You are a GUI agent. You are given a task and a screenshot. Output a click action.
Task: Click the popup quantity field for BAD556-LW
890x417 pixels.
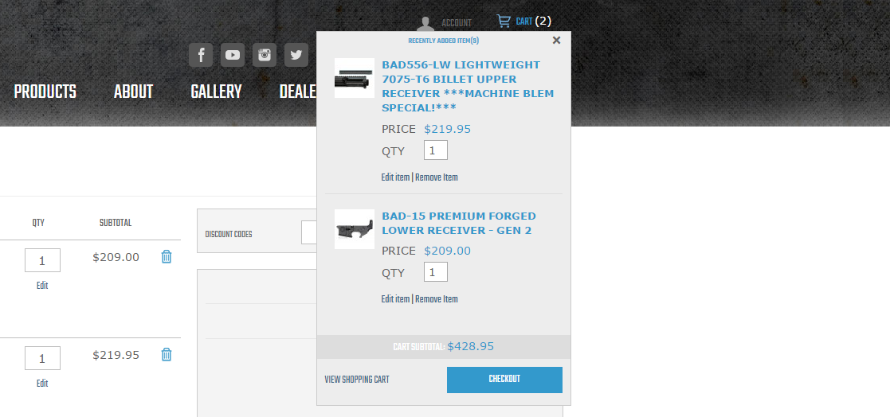click(435, 150)
